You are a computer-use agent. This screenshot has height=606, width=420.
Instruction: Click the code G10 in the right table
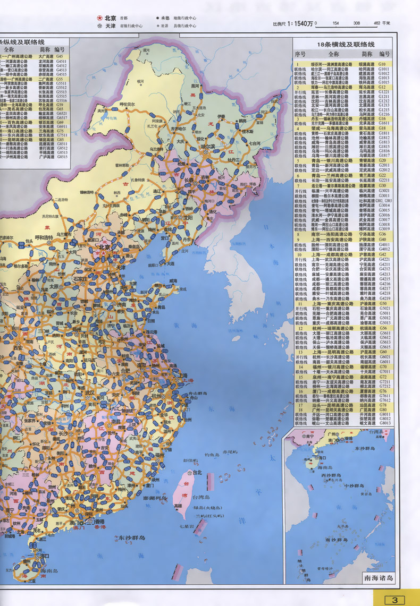pos(382,64)
